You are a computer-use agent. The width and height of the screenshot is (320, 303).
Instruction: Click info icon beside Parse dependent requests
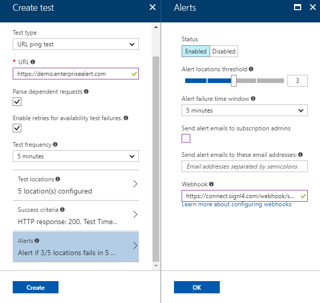[x=86, y=91]
